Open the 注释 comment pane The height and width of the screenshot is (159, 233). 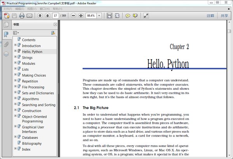click(210, 15)
